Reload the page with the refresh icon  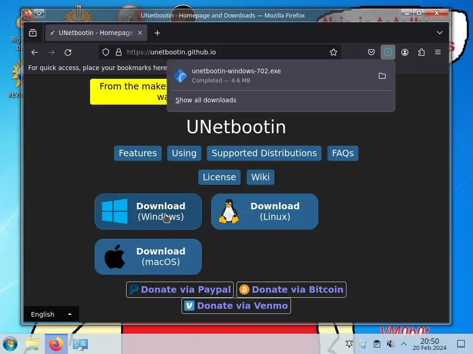point(68,53)
